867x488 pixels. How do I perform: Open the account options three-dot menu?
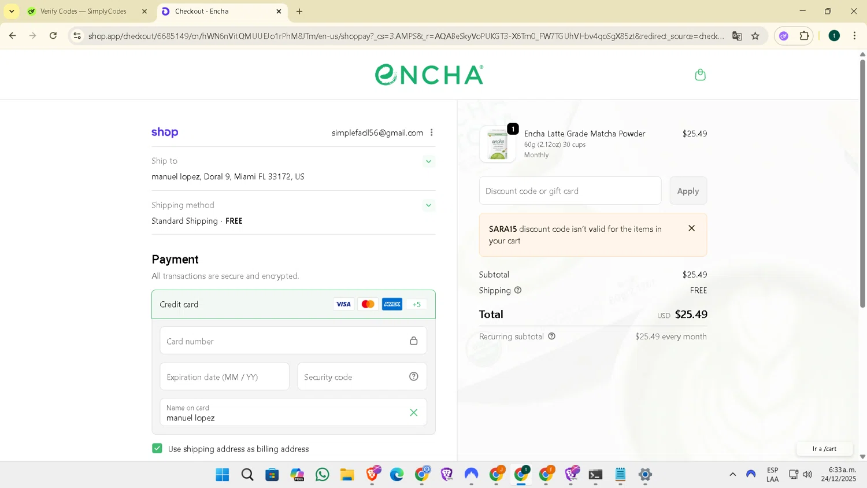[x=431, y=132]
